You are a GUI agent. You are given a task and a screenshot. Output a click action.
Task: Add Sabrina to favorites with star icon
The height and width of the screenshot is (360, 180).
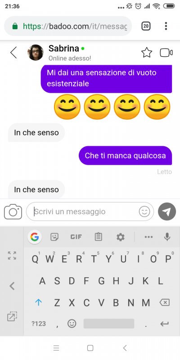147,53
